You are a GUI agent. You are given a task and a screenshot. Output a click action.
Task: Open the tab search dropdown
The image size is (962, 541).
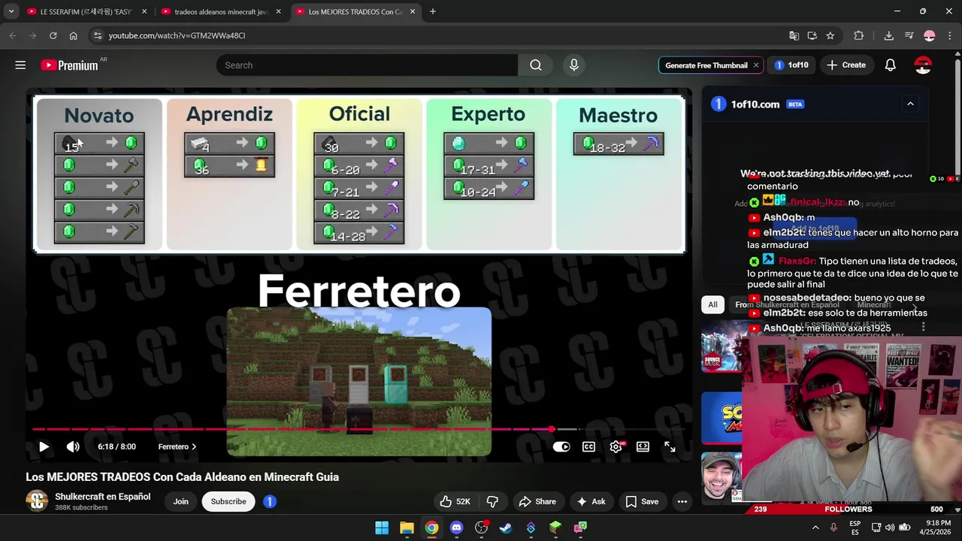coord(11,11)
